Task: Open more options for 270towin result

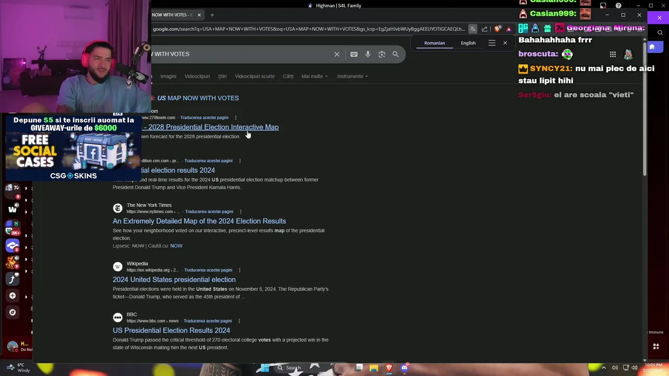Action: click(x=236, y=118)
